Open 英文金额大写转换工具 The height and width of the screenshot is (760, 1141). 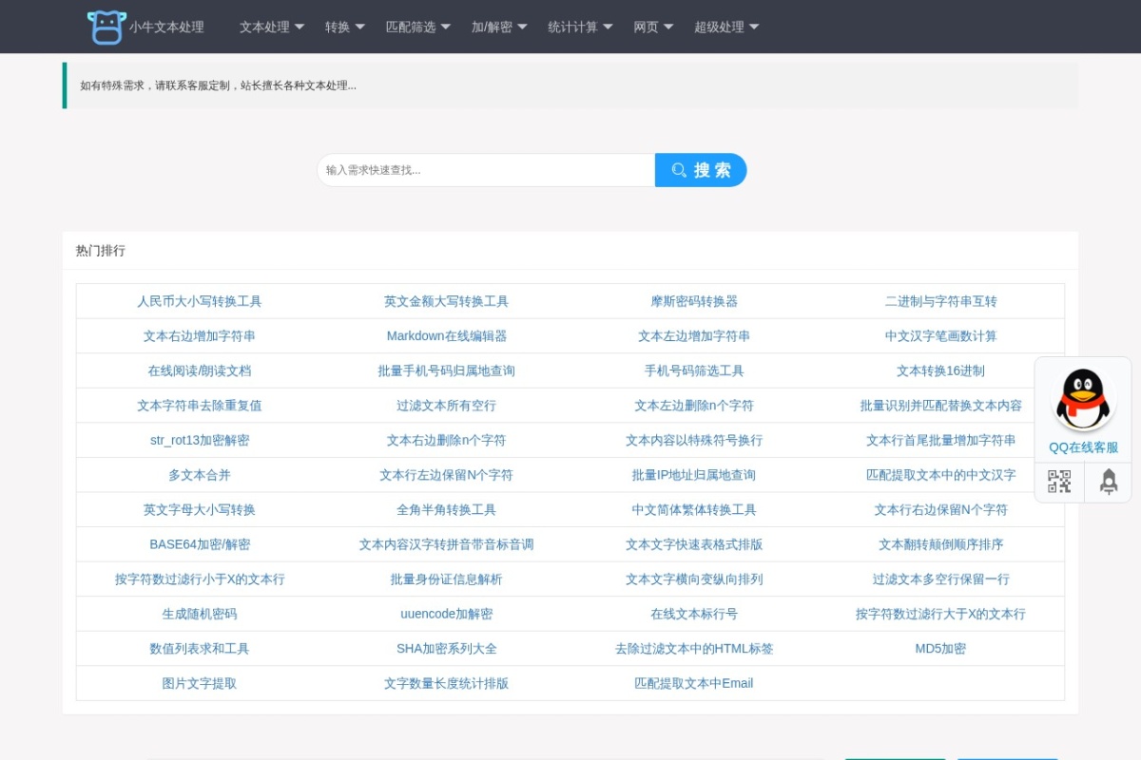(x=447, y=301)
